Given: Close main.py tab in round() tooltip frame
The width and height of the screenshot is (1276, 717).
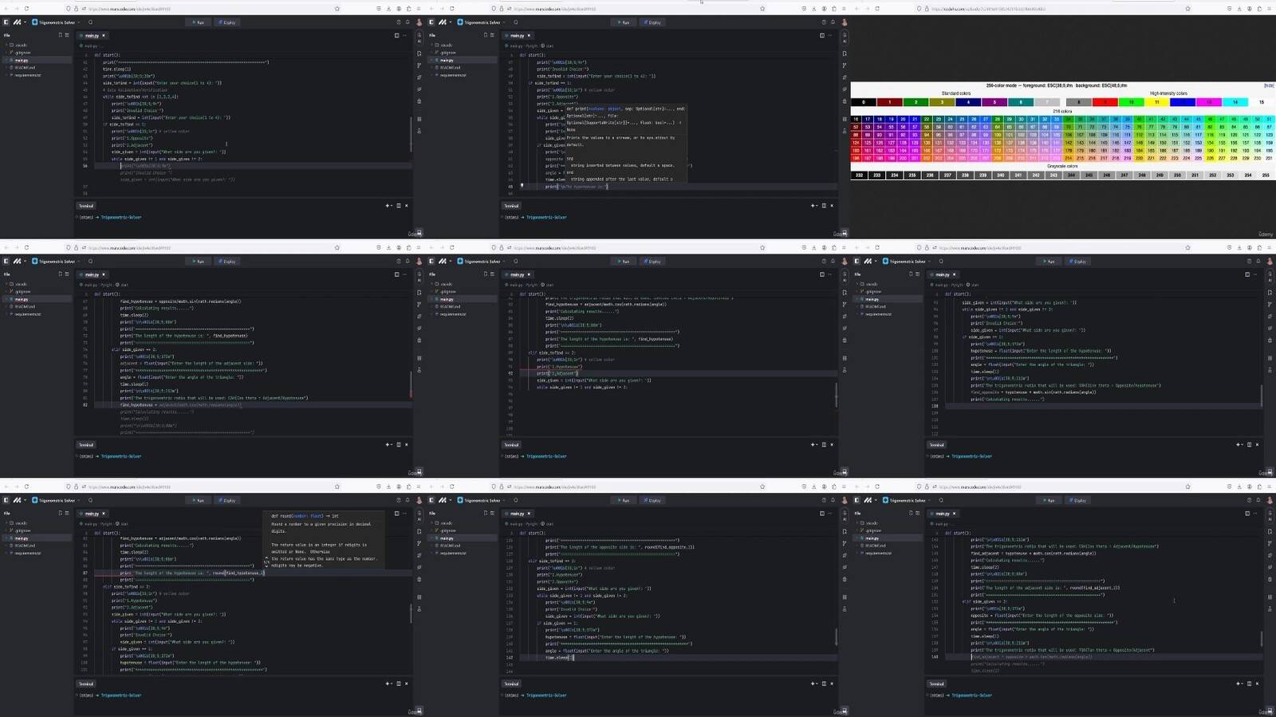Looking at the screenshot, I should pos(104,514).
